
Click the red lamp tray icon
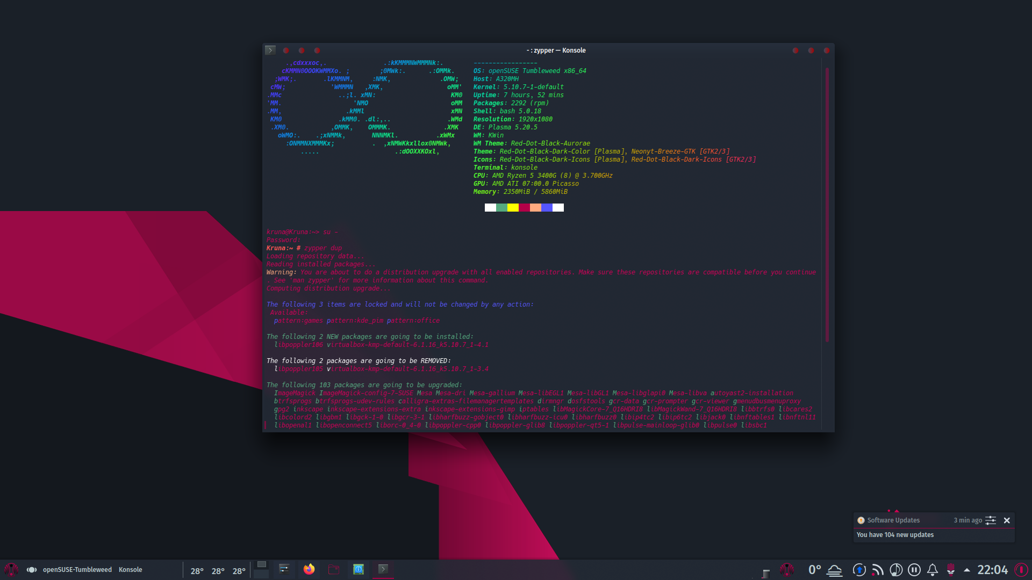point(951,570)
